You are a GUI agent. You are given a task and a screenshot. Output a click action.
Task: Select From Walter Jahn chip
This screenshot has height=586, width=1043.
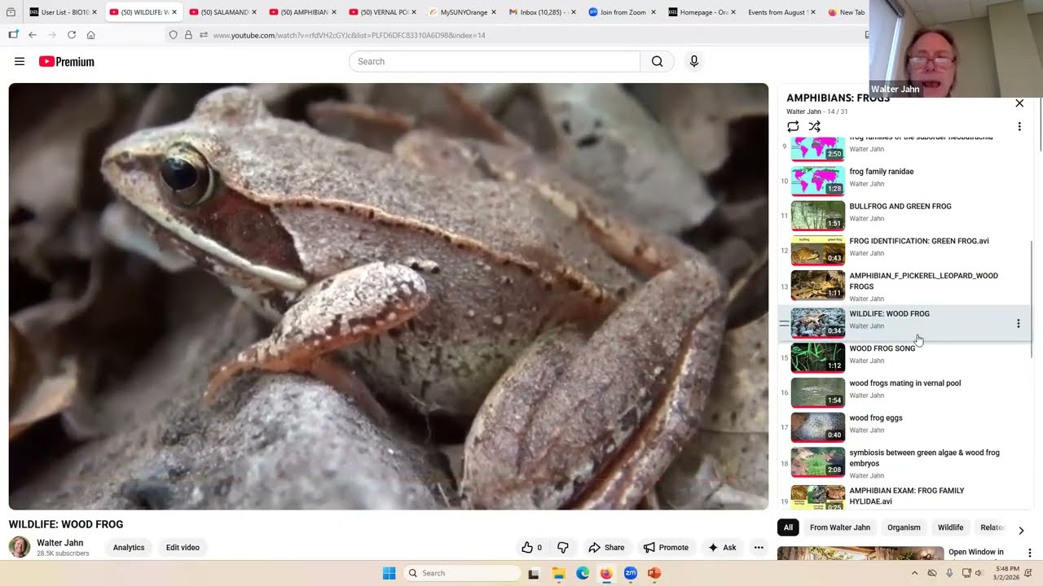tap(840, 527)
